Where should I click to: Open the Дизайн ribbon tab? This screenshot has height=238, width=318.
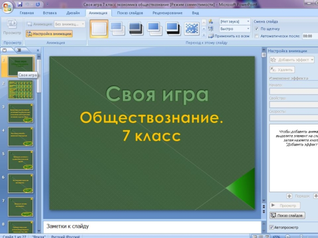pos(73,13)
